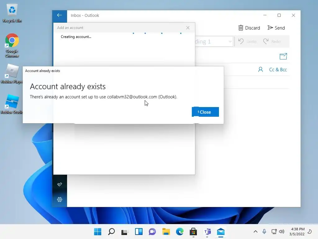Close the Add an account panel
Image resolution: width=318 pixels, height=239 pixels.
pyautogui.click(x=188, y=28)
